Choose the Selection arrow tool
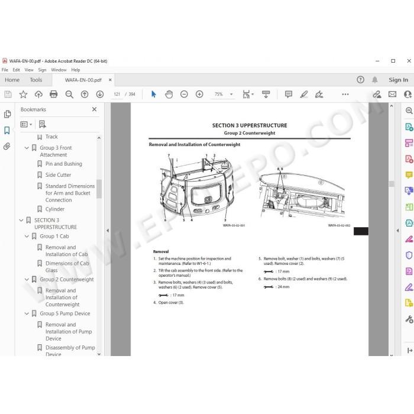Image resolution: width=414 pixels, height=414 pixels. 153,94
